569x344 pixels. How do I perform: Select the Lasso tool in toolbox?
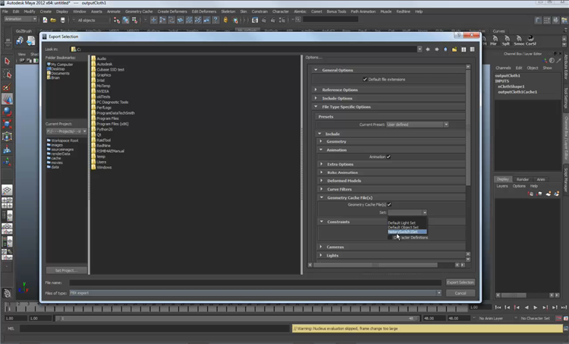pyautogui.click(x=7, y=74)
